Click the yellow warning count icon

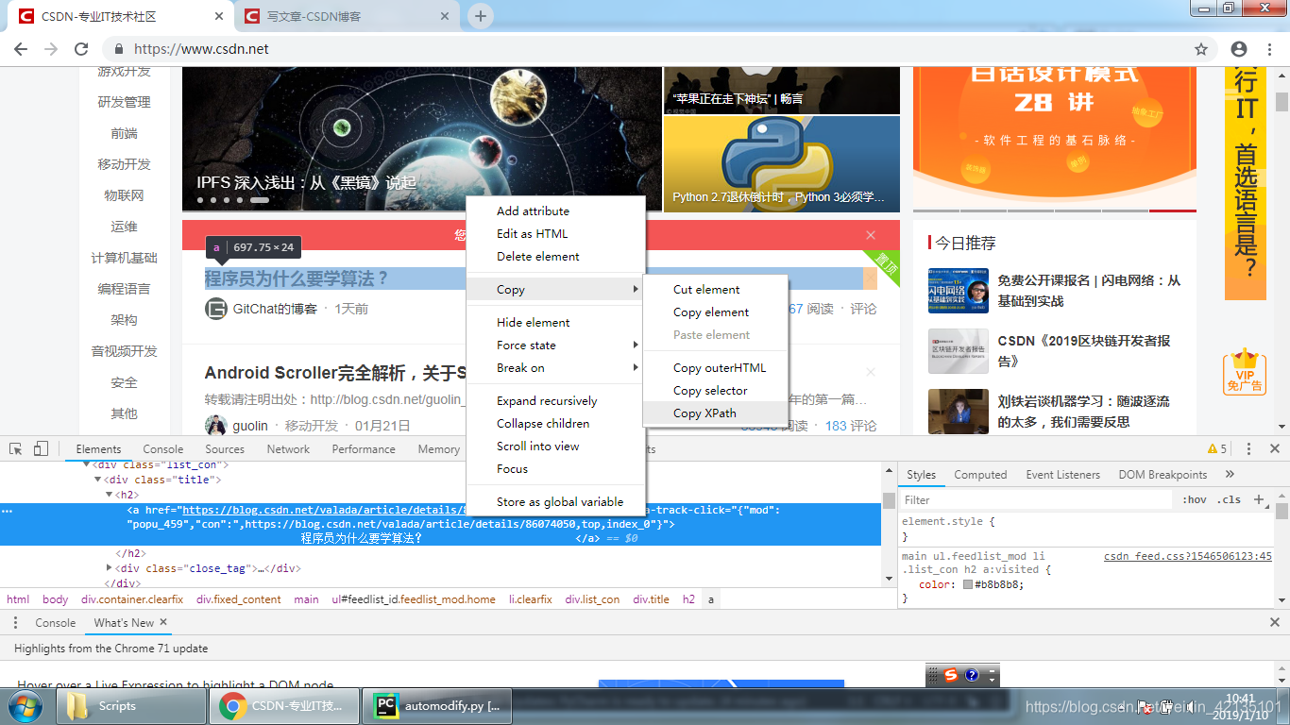[1217, 448]
